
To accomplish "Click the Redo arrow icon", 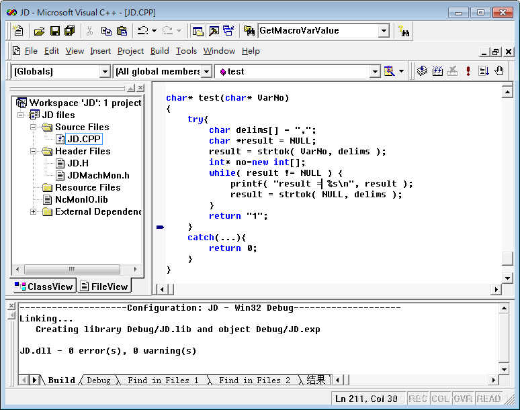I will tap(167, 31).
